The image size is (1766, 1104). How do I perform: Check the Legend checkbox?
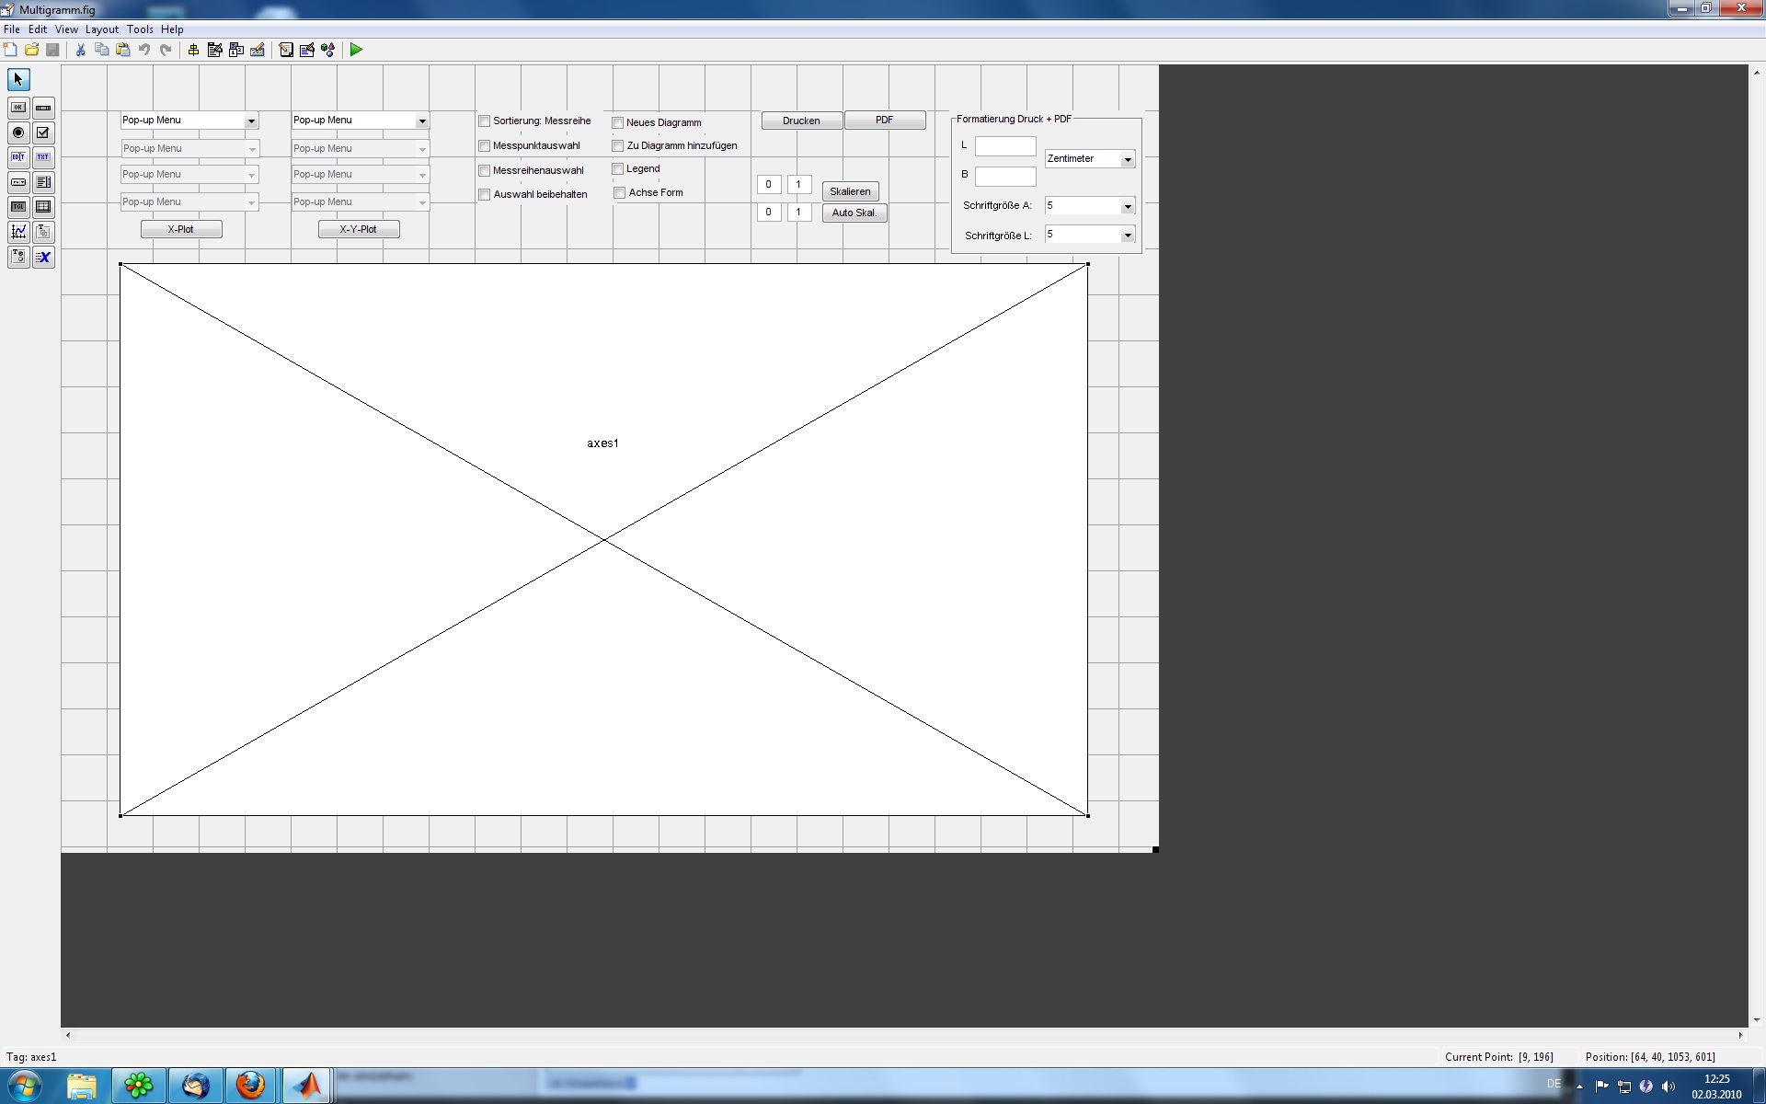tap(618, 169)
